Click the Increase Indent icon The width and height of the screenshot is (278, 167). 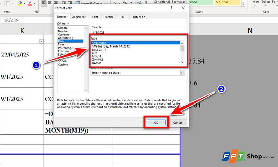tap(70, 3)
